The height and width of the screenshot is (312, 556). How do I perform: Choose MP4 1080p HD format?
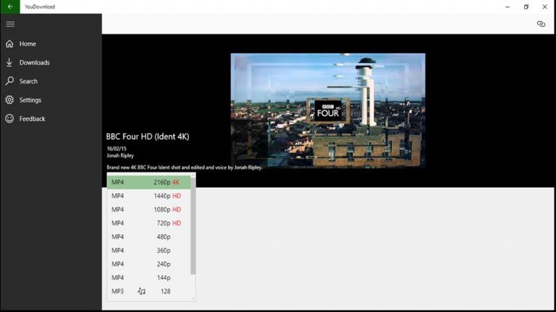148,209
